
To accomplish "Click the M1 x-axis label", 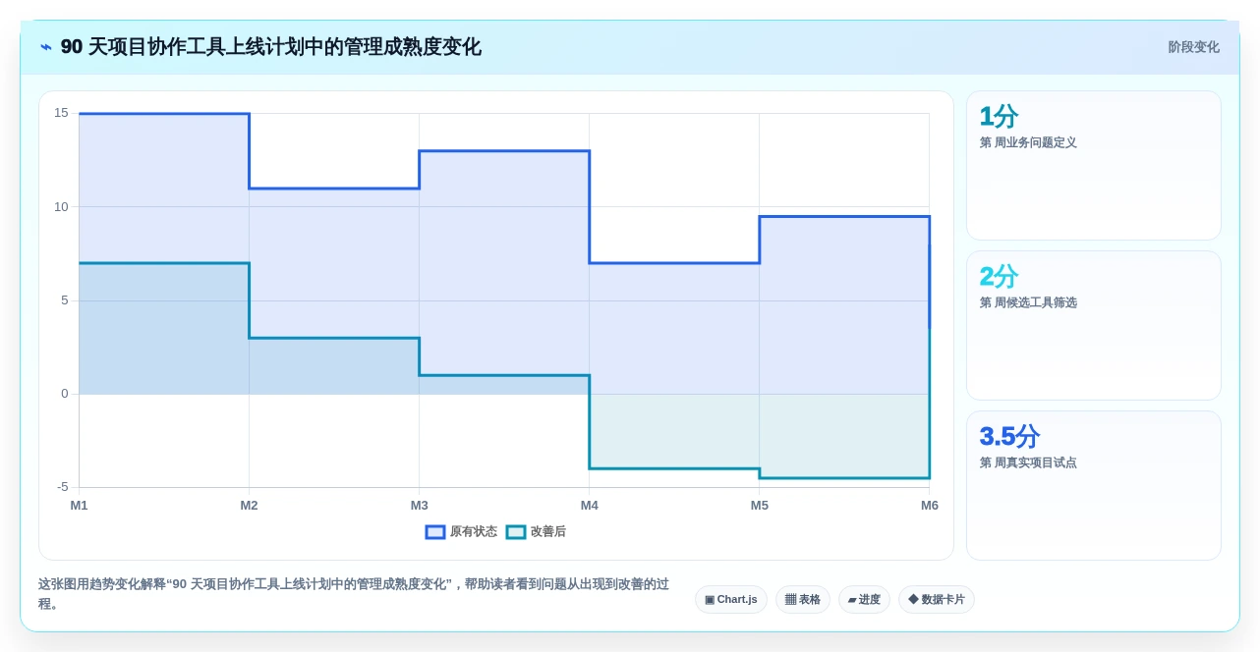I will 79,506.
